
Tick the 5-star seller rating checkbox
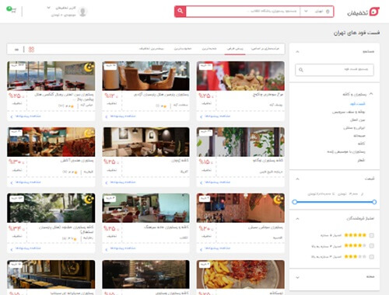372,235
